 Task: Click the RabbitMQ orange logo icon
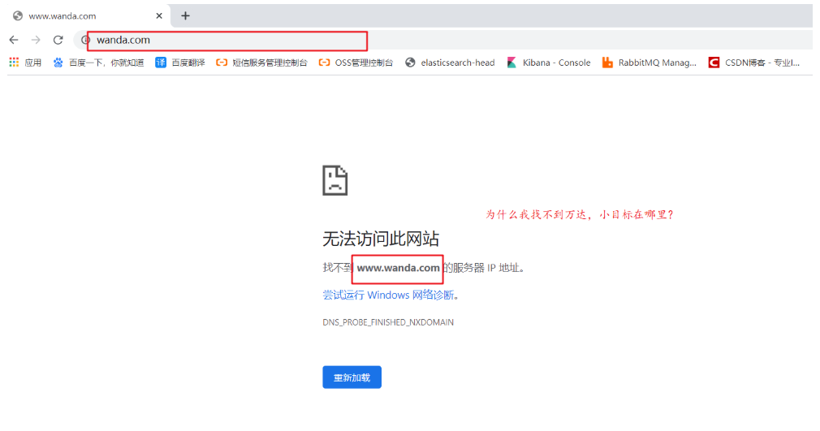[x=607, y=62]
